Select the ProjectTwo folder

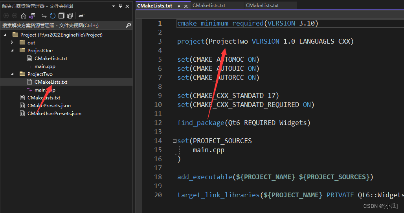pyautogui.click(x=40, y=74)
